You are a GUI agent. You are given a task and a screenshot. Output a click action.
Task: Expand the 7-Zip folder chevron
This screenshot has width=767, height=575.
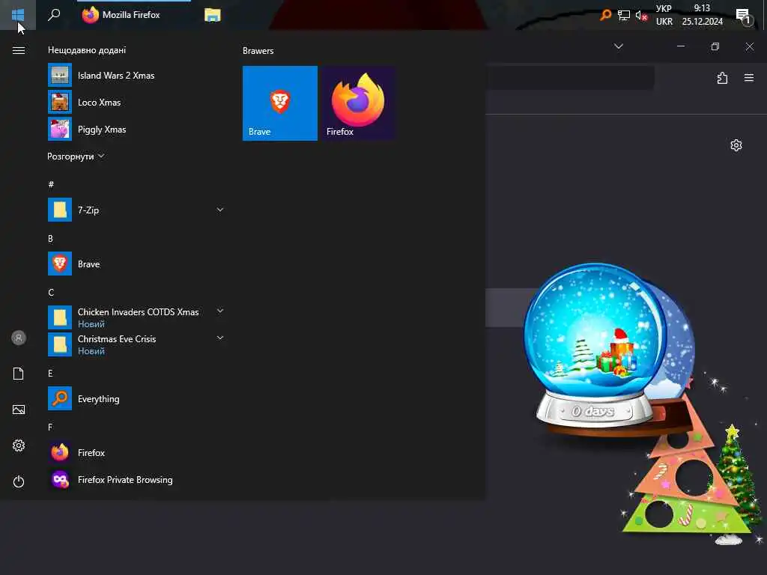tap(220, 210)
